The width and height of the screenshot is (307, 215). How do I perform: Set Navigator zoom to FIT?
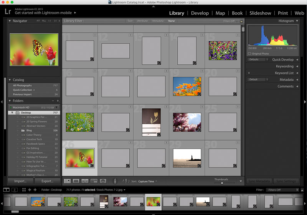coord(38,21)
